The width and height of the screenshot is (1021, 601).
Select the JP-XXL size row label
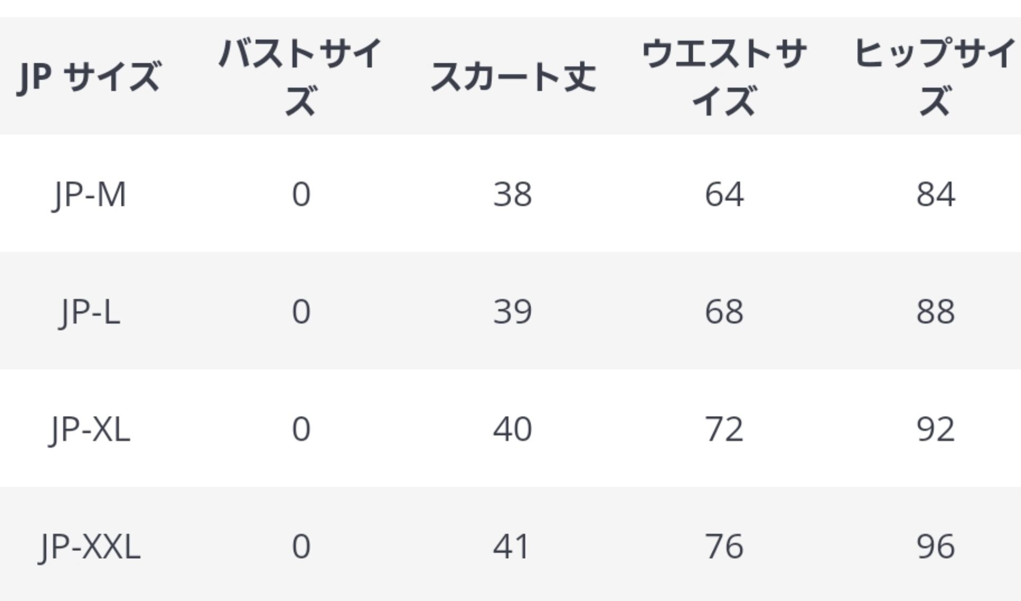pos(90,546)
